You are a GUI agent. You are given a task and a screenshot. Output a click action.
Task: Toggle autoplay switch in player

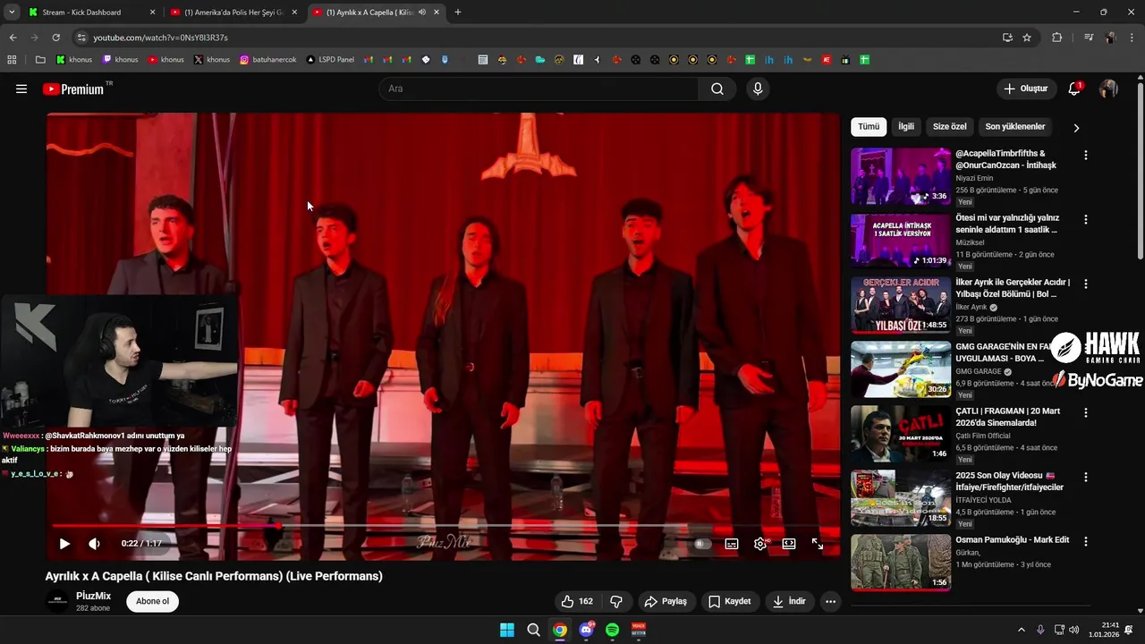pyautogui.click(x=703, y=544)
